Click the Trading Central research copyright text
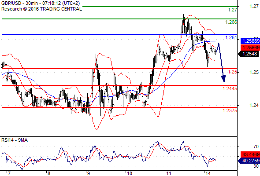The image size is (260, 176). click(41, 9)
